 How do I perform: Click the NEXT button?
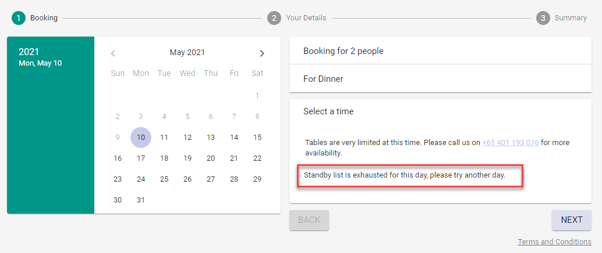(571, 220)
